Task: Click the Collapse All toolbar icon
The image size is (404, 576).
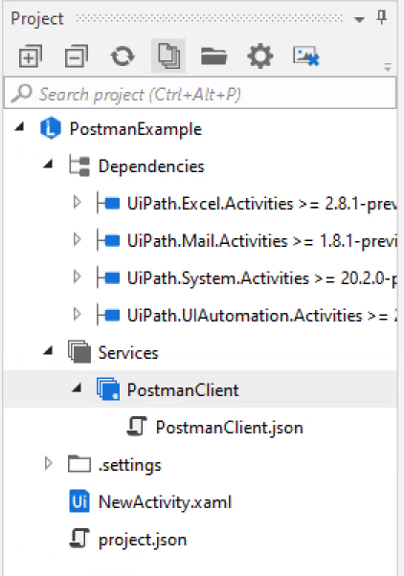Action: point(77,56)
